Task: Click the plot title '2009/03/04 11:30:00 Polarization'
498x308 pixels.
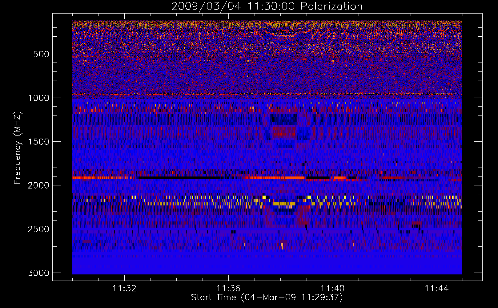Action: click(x=267, y=6)
